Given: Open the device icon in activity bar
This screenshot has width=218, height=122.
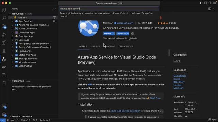Looking at the screenshot, I should [x=4, y=83].
